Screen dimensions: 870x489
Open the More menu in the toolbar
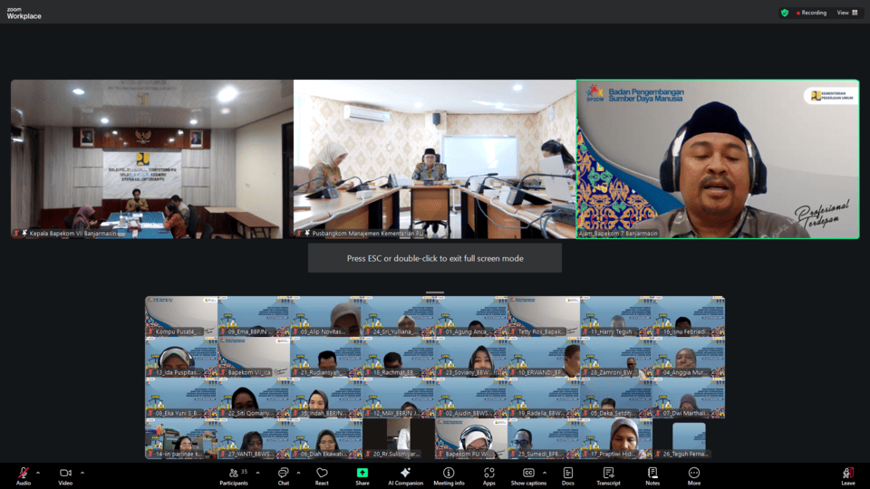pos(694,475)
